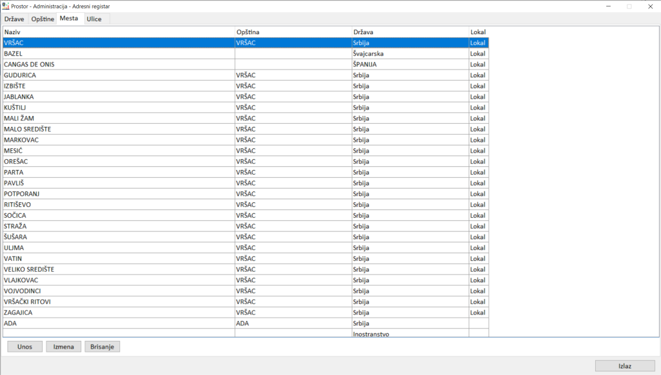Click the Lokal column header

coord(478,32)
